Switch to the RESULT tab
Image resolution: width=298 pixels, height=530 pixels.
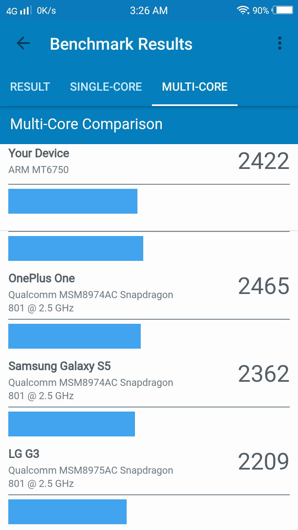[x=30, y=87]
